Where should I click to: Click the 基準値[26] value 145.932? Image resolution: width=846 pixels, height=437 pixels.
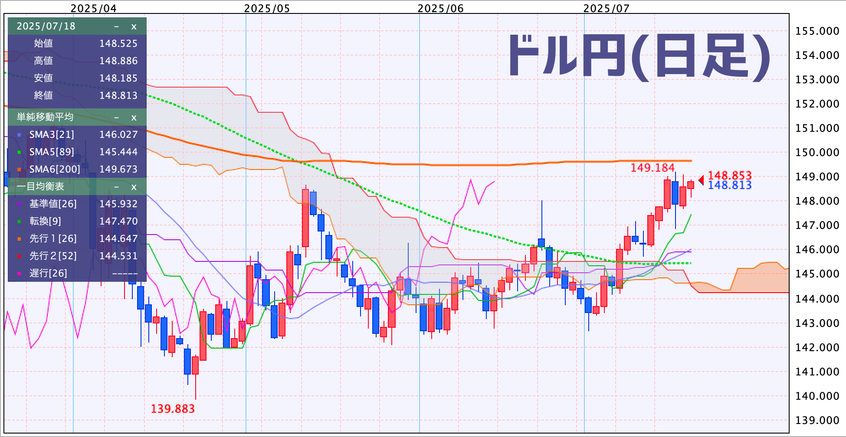click(118, 204)
